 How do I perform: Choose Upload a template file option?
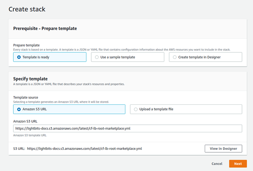(x=186, y=109)
